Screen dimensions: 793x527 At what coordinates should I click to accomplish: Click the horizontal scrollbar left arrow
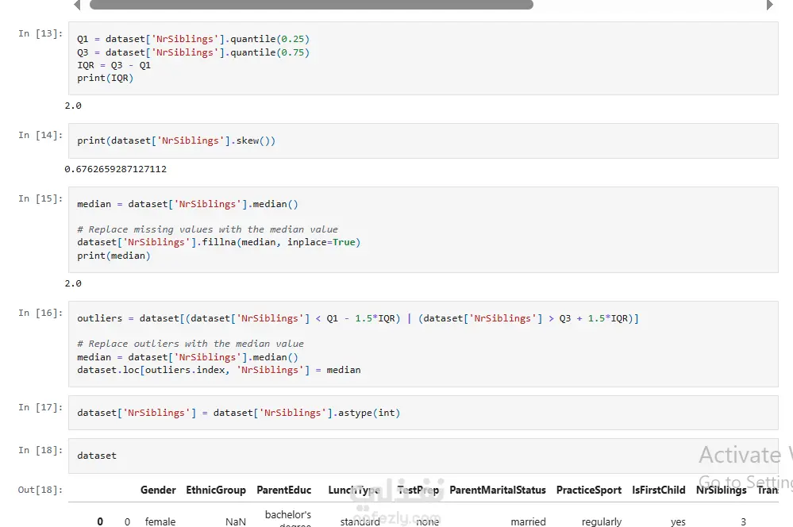pyautogui.click(x=77, y=5)
